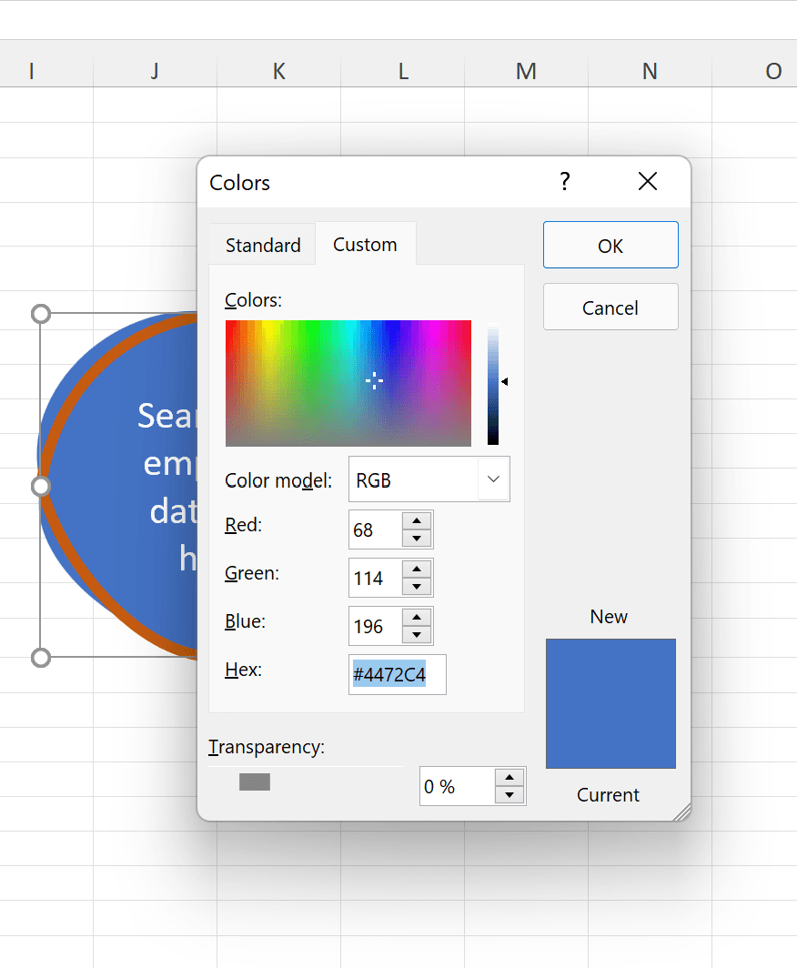Confirm color choice with OK
Screen dimensions: 797x968
click(x=610, y=245)
